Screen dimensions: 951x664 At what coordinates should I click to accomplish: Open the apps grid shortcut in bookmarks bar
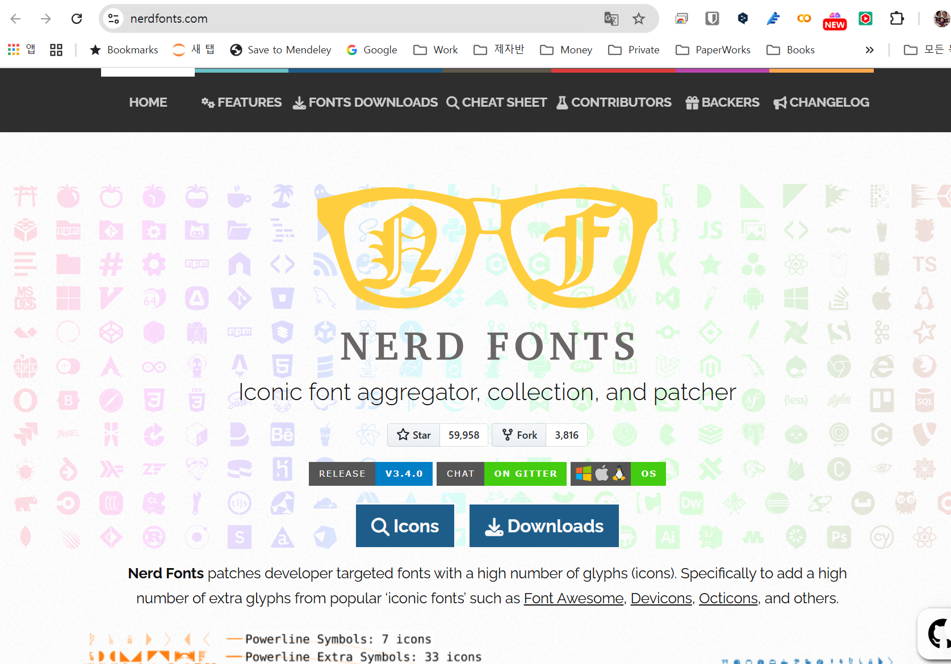click(22, 49)
